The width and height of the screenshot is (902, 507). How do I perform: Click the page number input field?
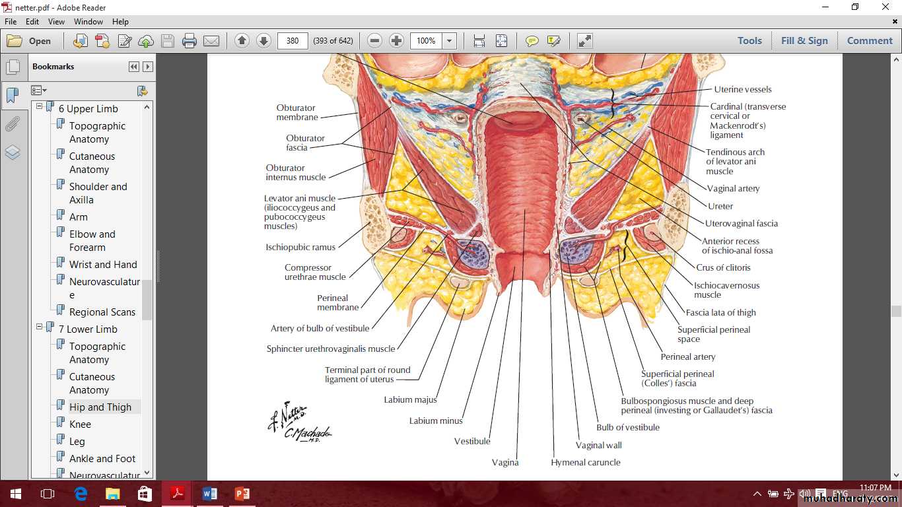tap(293, 41)
